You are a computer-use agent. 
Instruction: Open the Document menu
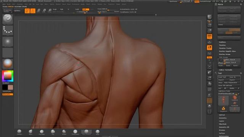click(20, 4)
